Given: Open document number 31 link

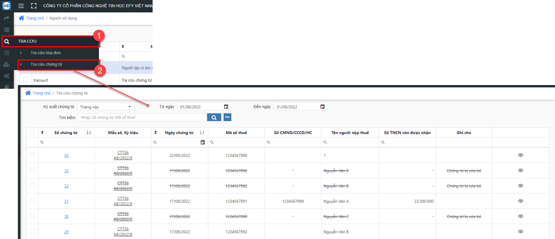Looking at the screenshot, I should [x=66, y=201].
